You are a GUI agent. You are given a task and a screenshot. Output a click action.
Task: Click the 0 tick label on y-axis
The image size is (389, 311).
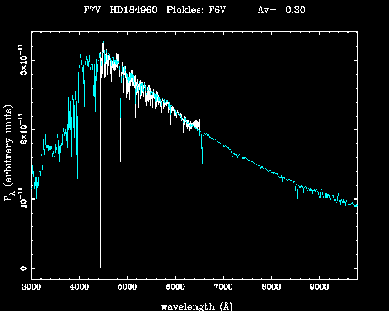(22, 268)
